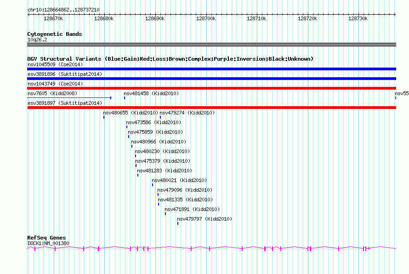Click the 128700k position on the ruler

pyautogui.click(x=205, y=18)
